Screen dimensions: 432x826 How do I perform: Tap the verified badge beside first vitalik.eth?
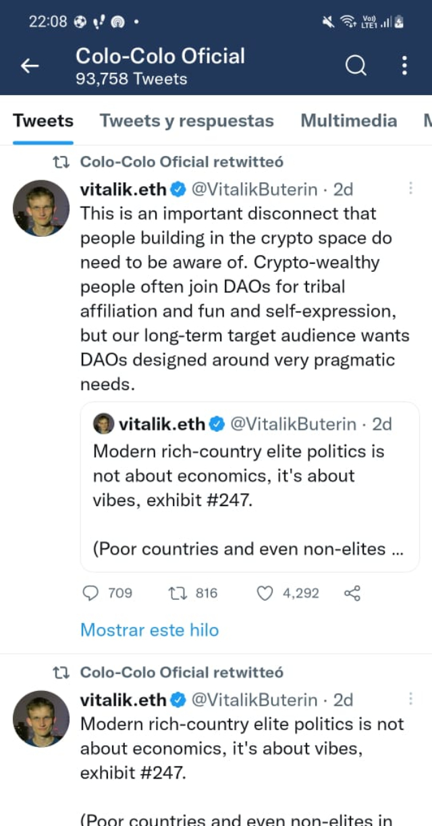178,190
